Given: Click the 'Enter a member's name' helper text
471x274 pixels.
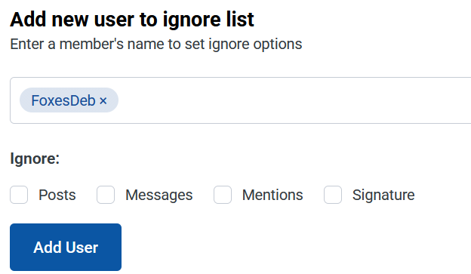Looking at the screenshot, I should [156, 45].
